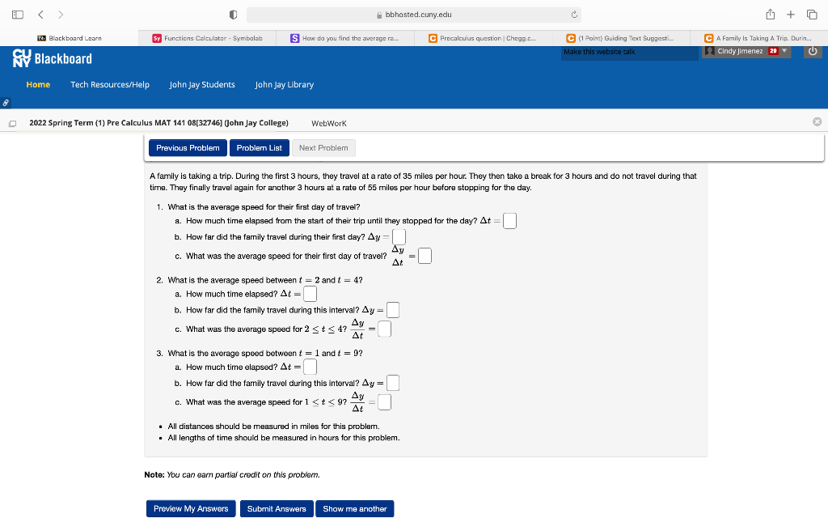
Task: Click question 3c average speed answer box
Action: [x=384, y=402]
